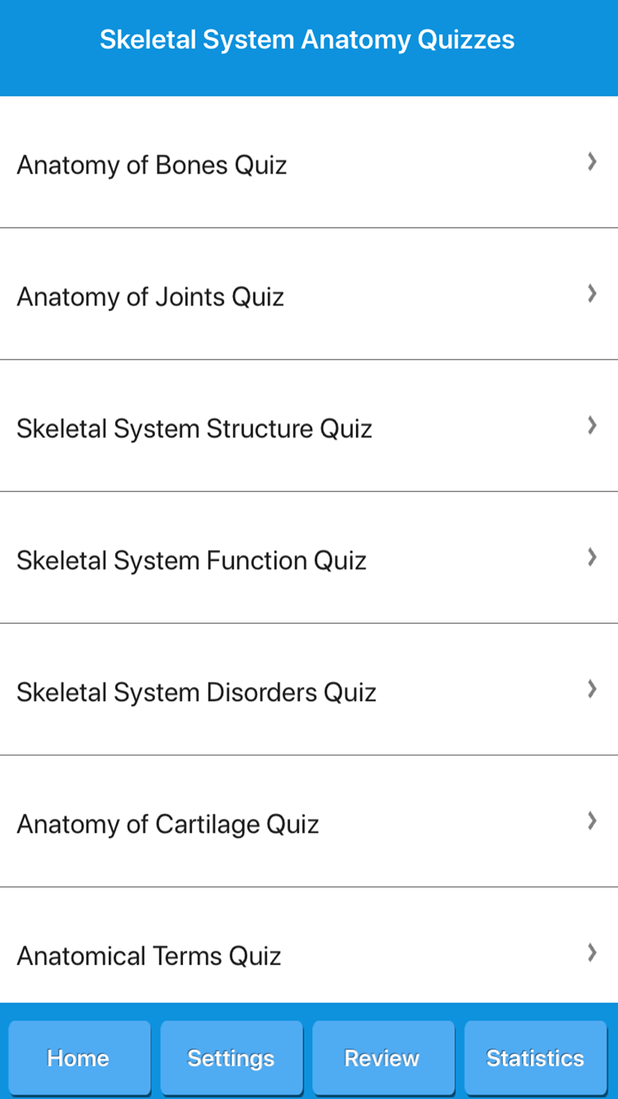This screenshot has height=1099, width=618.
Task: View the Statistics tab
Action: click(x=535, y=1058)
